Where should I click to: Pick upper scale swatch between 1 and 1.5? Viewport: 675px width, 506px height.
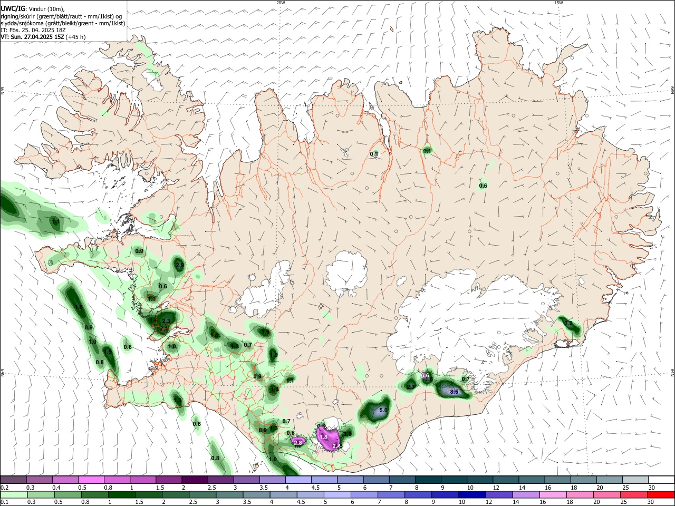pyautogui.click(x=143, y=480)
